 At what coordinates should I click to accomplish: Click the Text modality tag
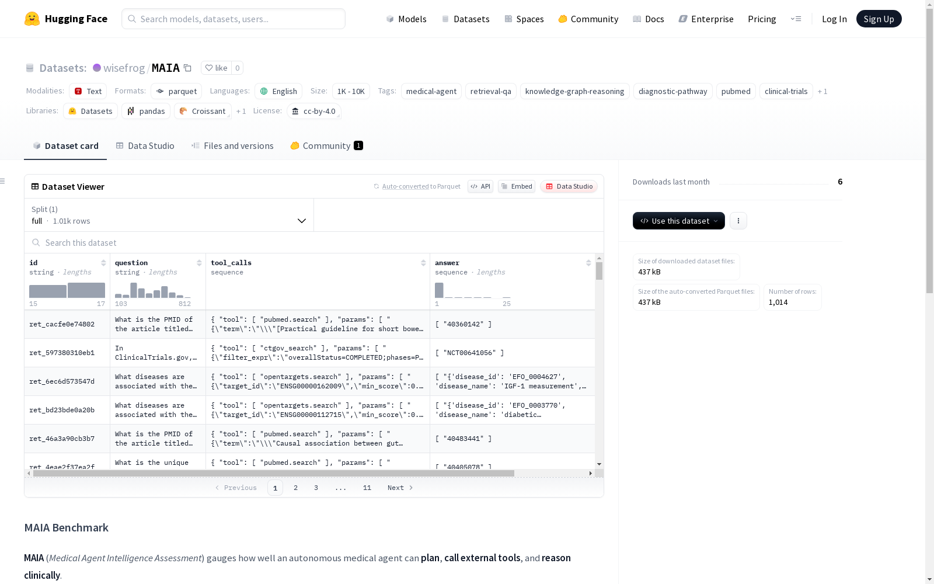pyautogui.click(x=88, y=91)
